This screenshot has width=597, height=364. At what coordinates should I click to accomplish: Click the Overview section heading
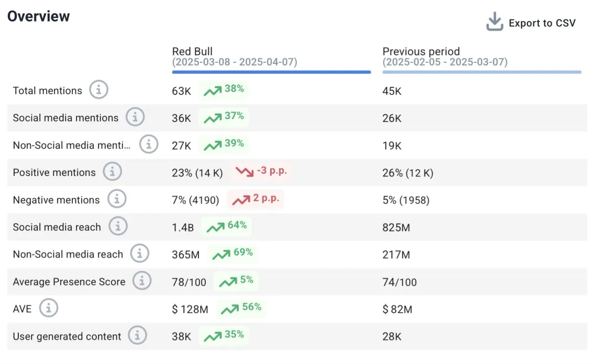click(39, 16)
